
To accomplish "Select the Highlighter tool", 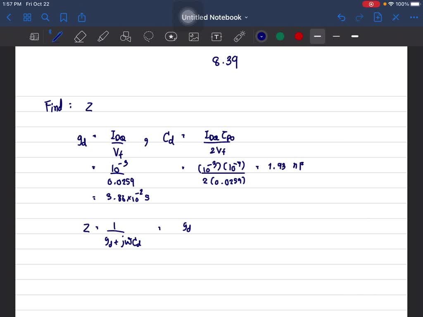I will (x=102, y=37).
